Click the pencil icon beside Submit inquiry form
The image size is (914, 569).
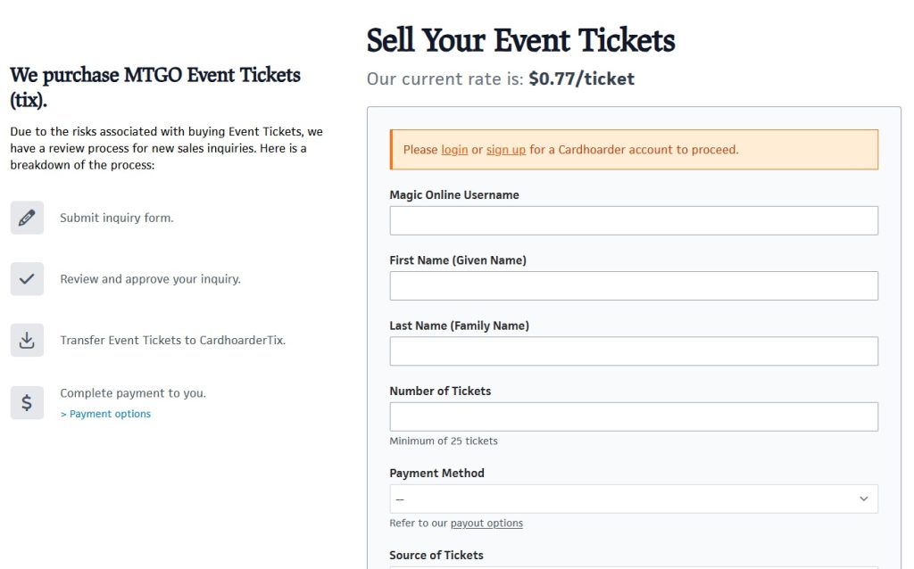[27, 217]
